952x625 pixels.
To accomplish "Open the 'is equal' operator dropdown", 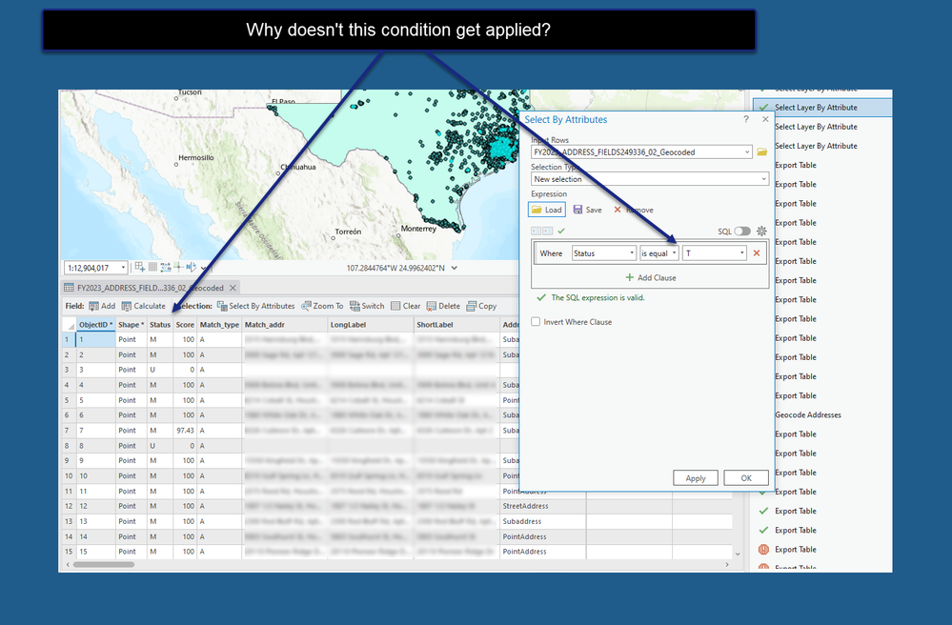I will (x=658, y=253).
